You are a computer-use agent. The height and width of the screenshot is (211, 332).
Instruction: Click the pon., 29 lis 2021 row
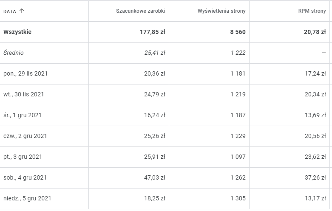[26, 73]
